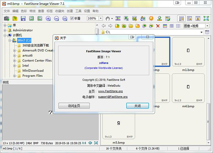Open the 工具 menu
Image resolution: width=213 pixels, height=153 pixels.
(x=78, y=11)
